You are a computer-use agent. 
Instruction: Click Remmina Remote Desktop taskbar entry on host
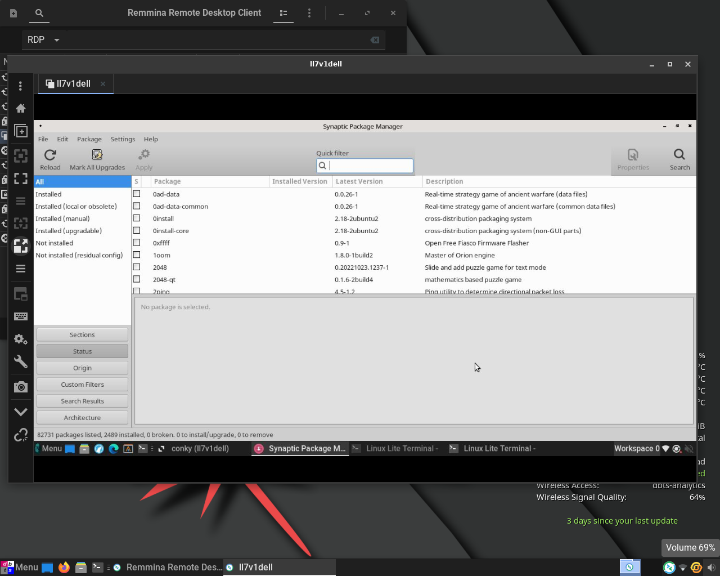pyautogui.click(x=168, y=567)
